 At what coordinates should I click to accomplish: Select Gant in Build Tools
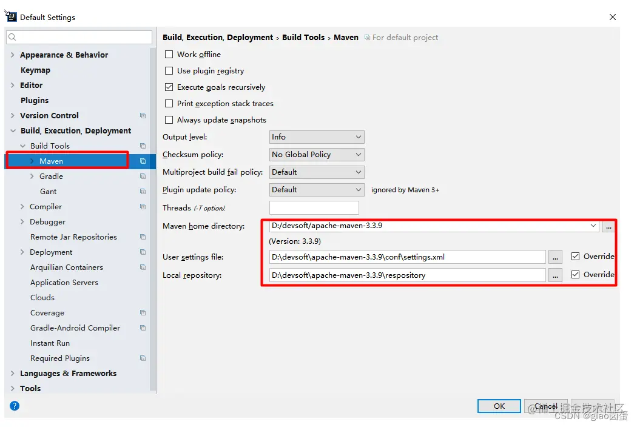[49, 191]
